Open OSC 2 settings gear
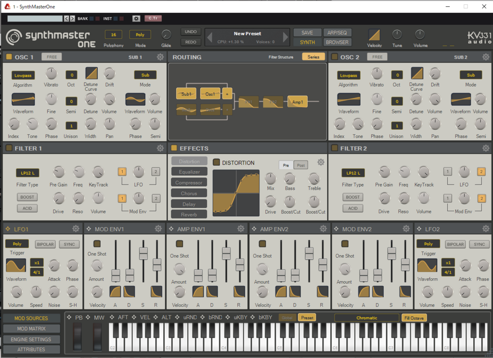This screenshot has height=358, width=493. coord(486,57)
